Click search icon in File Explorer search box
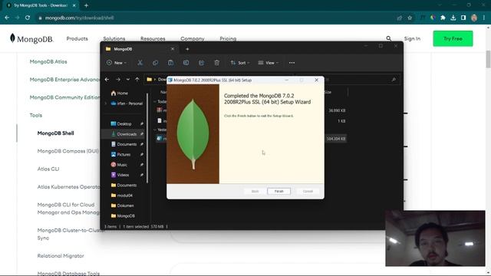This screenshot has height=276, width=491. [x=394, y=80]
